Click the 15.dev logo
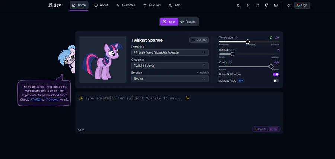 click(x=54, y=5)
